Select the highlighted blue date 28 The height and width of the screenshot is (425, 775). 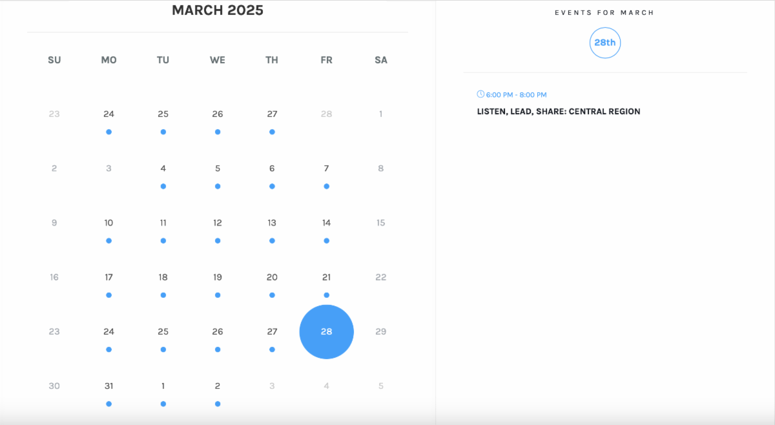(326, 331)
